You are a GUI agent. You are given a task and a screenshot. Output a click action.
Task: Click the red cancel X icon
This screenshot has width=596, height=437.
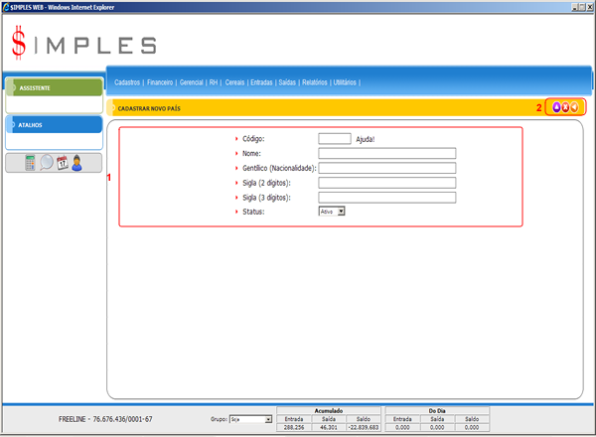[x=565, y=107]
